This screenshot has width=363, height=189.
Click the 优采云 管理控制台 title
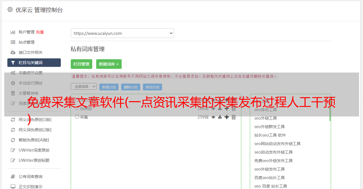click(x=39, y=10)
